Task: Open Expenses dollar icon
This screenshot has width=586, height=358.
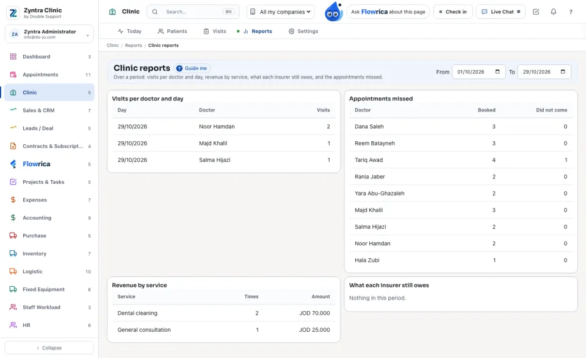Action: (x=13, y=200)
